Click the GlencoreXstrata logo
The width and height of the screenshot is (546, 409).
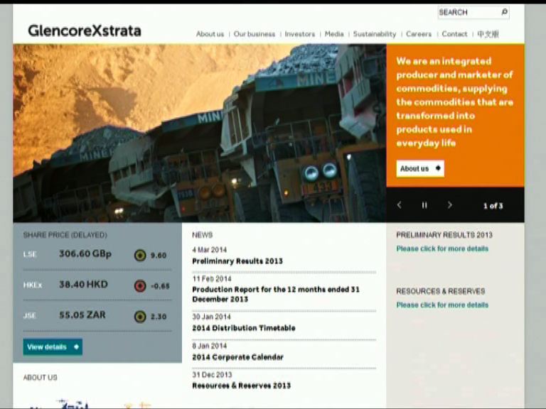(x=84, y=31)
